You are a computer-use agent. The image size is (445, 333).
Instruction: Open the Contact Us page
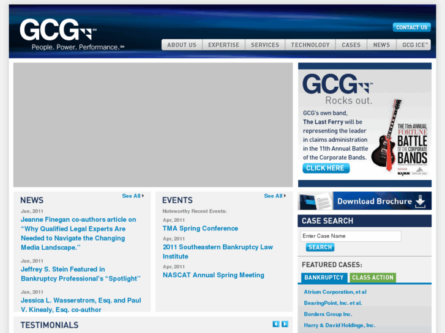pos(412,27)
